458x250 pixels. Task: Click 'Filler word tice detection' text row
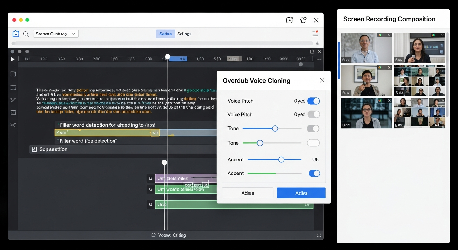[87, 141]
